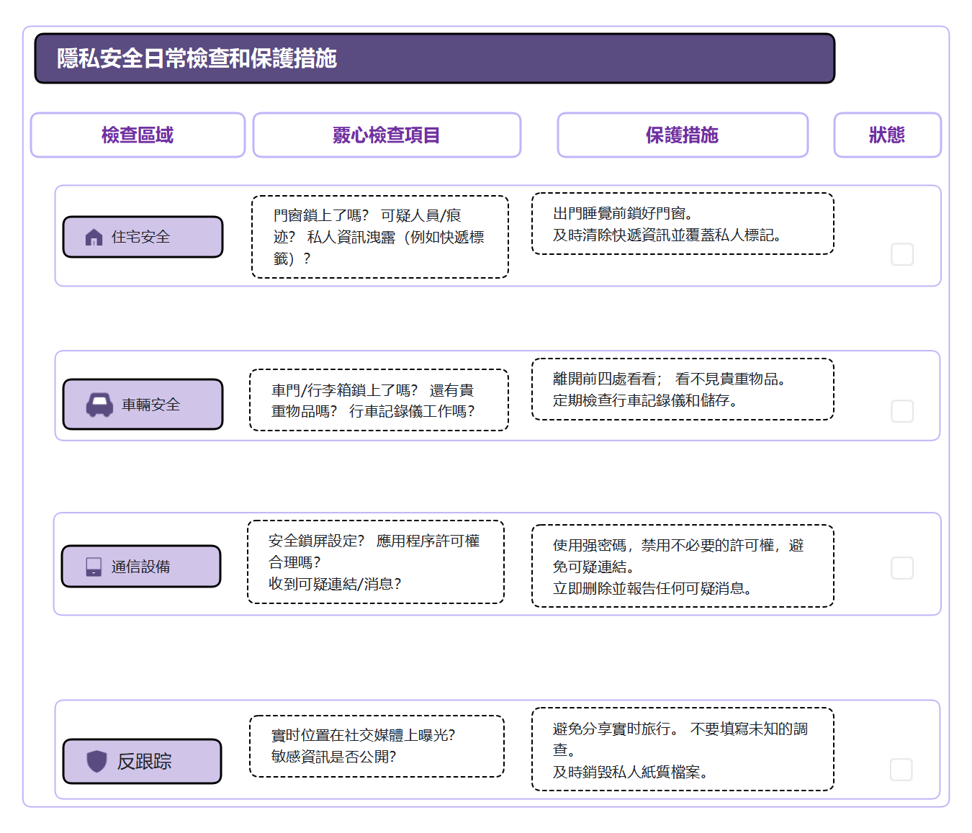Click the 覈心檢查項目 header button
Screen dimensions: 972x833
click(387, 135)
